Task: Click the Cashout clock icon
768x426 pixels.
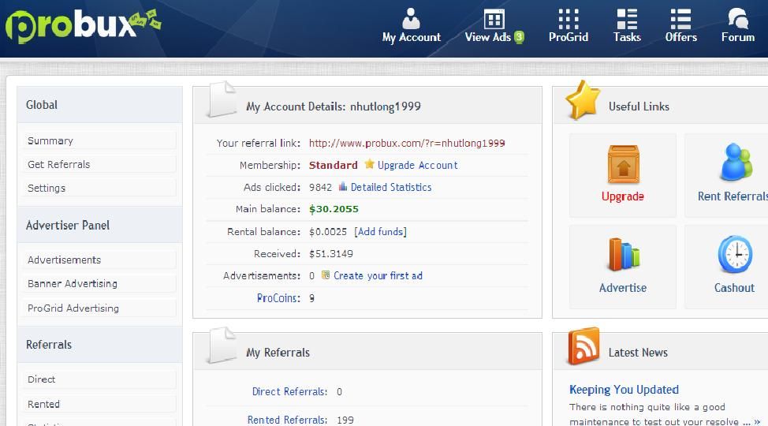Action: [734, 256]
